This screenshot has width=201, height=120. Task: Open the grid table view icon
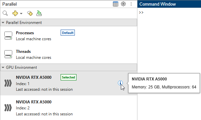point(116,4)
